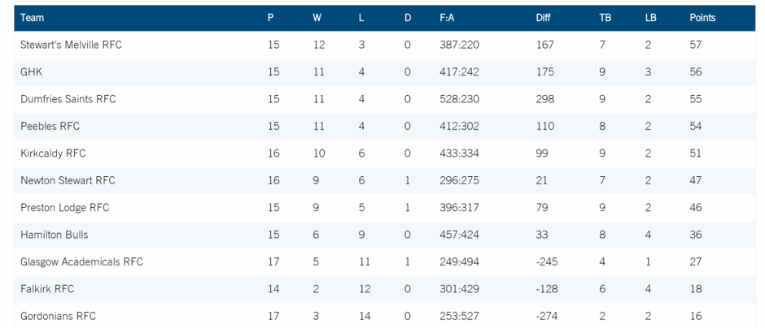
Task: Select Glasgow Academicals RFC entry
Action: [x=82, y=261]
